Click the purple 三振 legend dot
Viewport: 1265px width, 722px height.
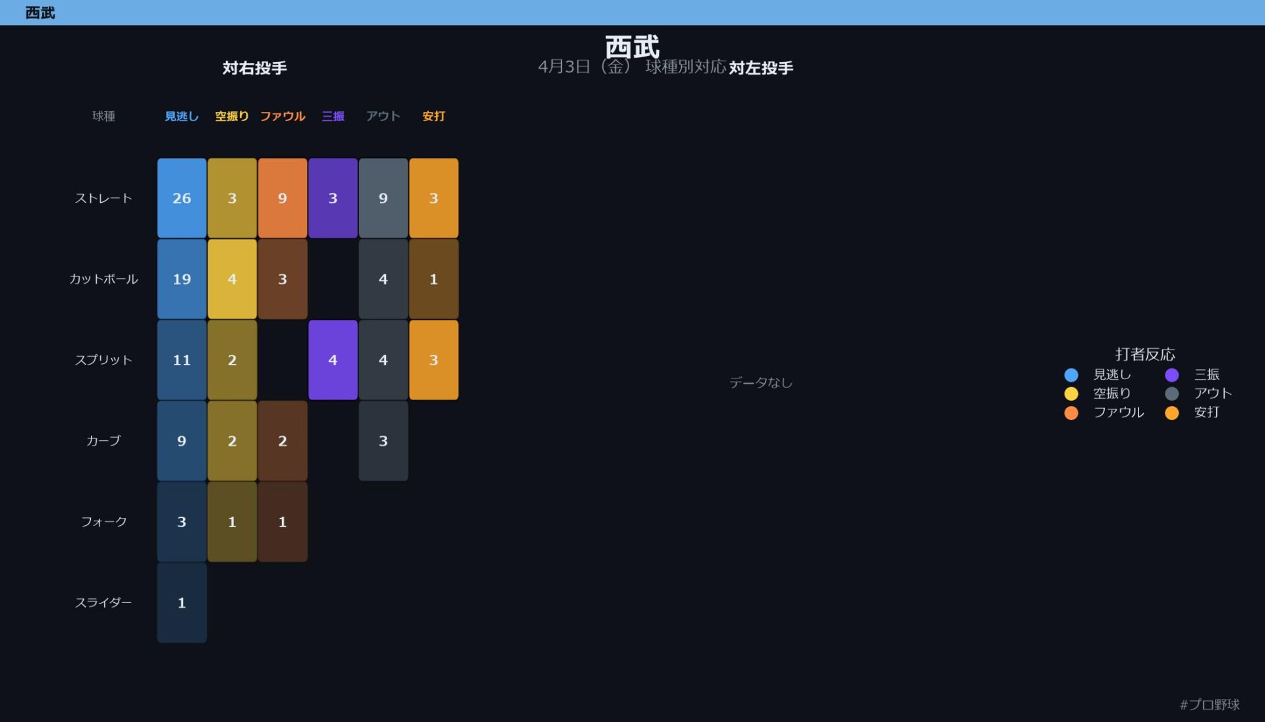pos(1171,374)
